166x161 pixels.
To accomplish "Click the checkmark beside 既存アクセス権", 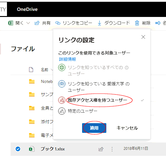I will tap(142, 100).
